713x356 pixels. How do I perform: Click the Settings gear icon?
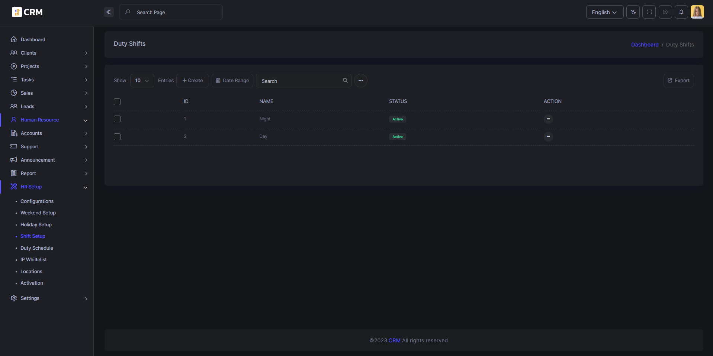coord(14,298)
